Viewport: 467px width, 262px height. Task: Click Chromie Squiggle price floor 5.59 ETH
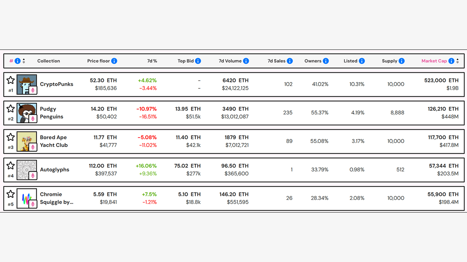pos(105,194)
